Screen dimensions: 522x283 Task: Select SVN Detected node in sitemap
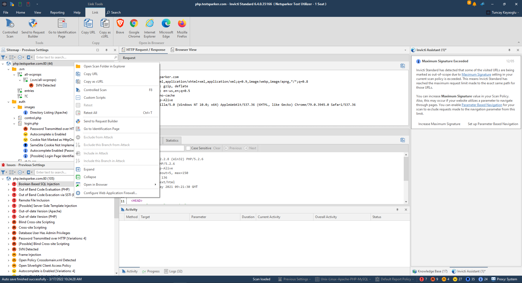[45, 85]
